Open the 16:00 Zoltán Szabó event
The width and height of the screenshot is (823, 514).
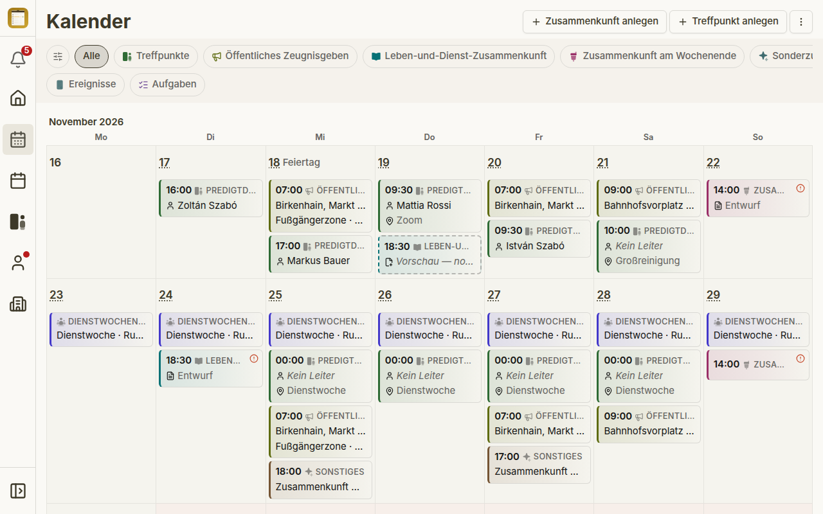[x=211, y=198]
